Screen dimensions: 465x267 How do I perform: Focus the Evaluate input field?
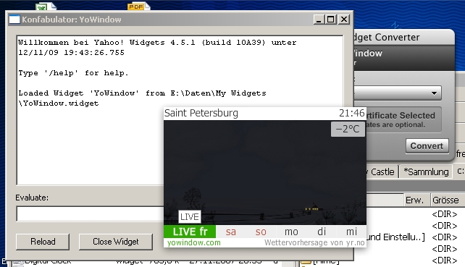pos(90,214)
